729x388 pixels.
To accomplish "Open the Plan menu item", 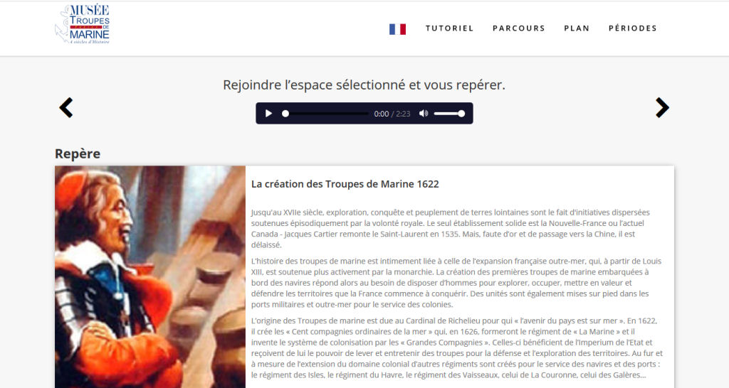I will [x=577, y=28].
